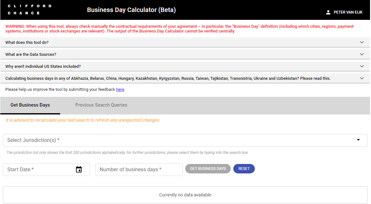Open the user profile icon
371x204 pixels.
click(328, 12)
